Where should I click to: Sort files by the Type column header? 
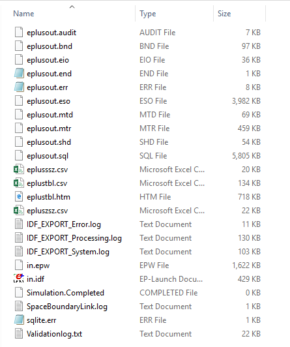pyautogui.click(x=148, y=14)
